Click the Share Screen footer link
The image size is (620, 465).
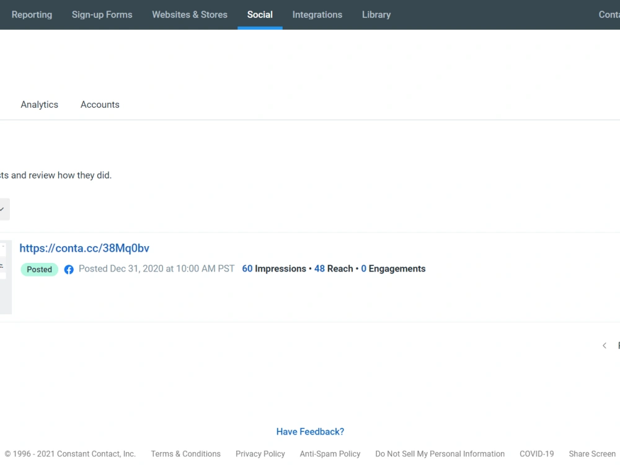coord(592,454)
